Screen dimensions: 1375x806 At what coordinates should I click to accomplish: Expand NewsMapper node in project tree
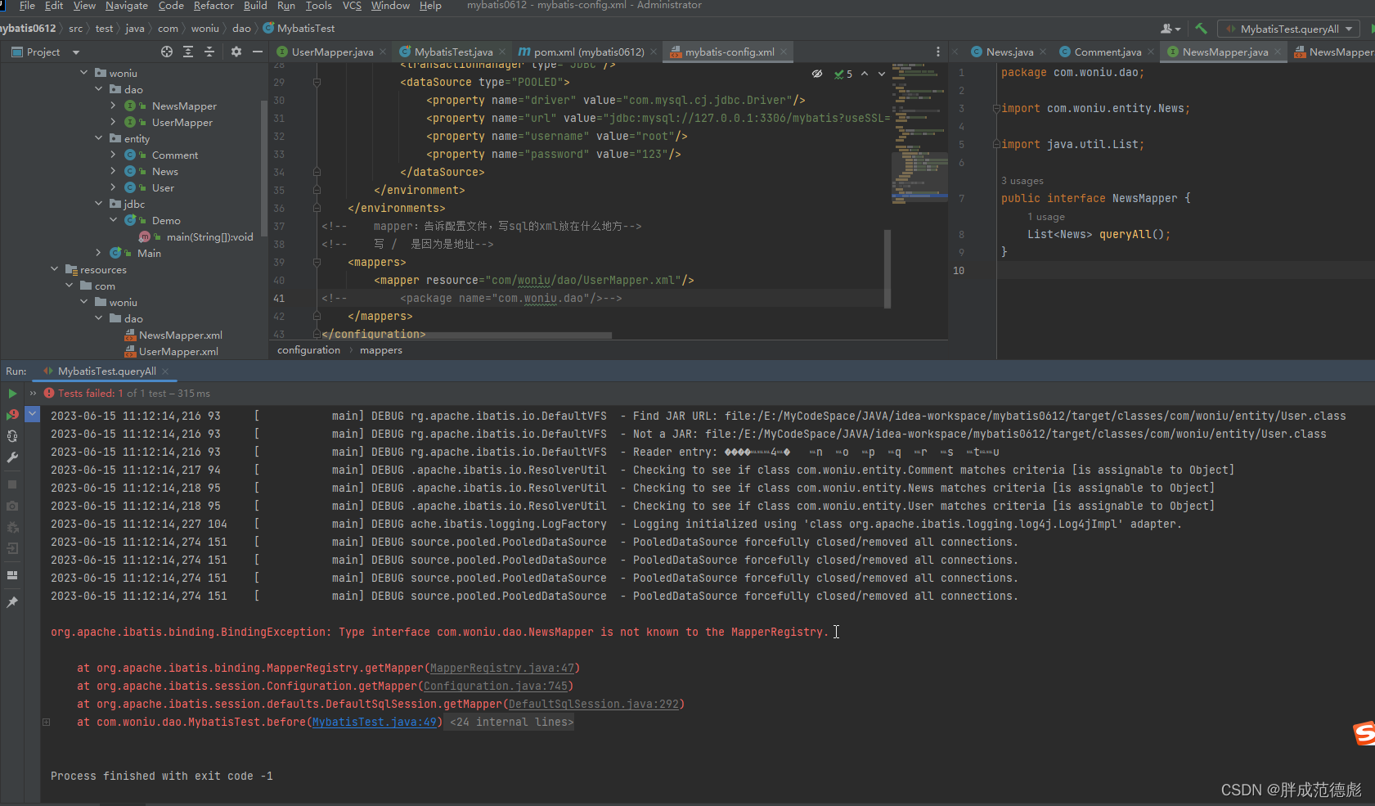[113, 106]
